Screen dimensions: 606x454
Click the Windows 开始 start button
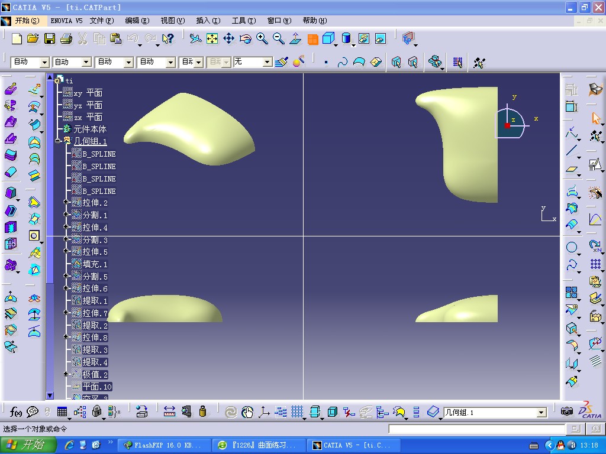[x=28, y=445]
